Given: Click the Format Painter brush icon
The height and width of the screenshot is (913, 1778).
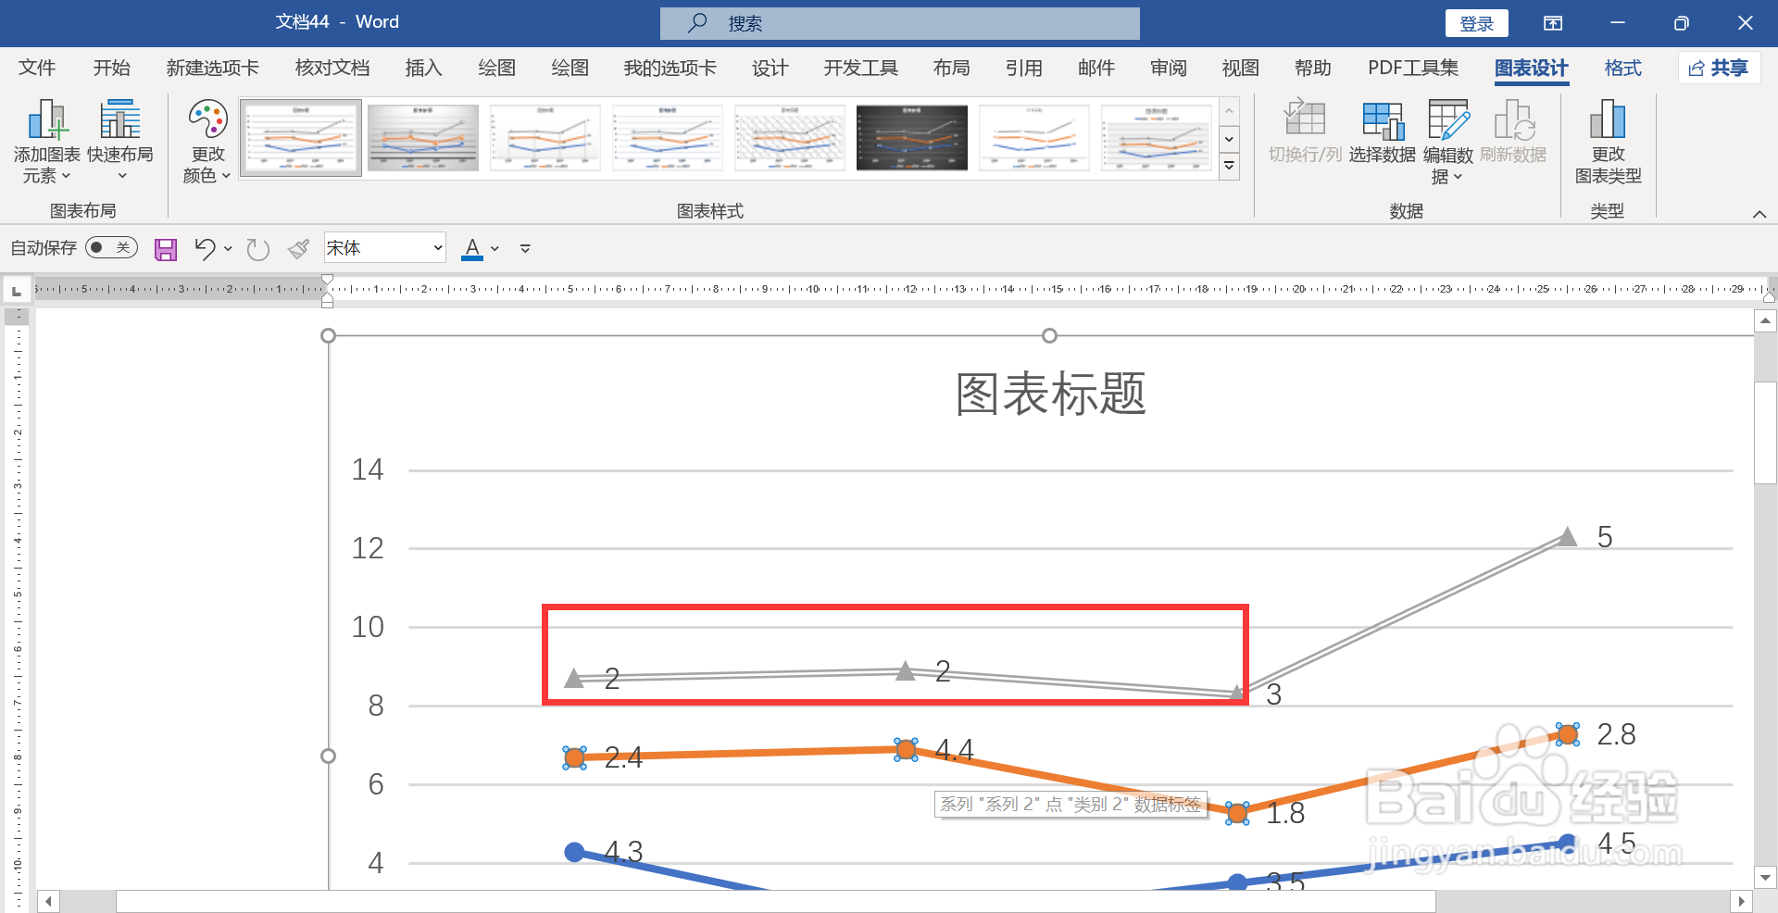Looking at the screenshot, I should click(x=298, y=249).
